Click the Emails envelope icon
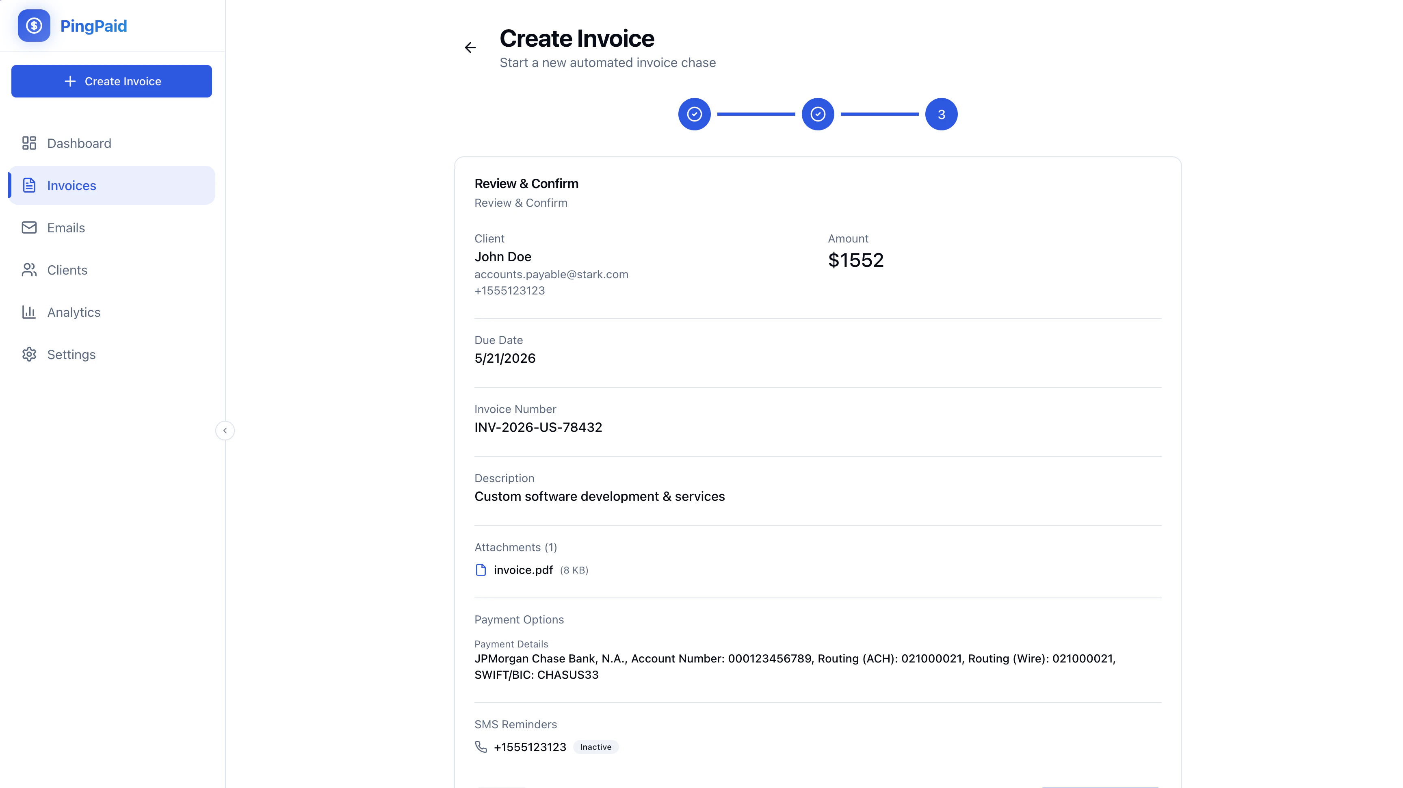1403x788 pixels. pyautogui.click(x=29, y=227)
